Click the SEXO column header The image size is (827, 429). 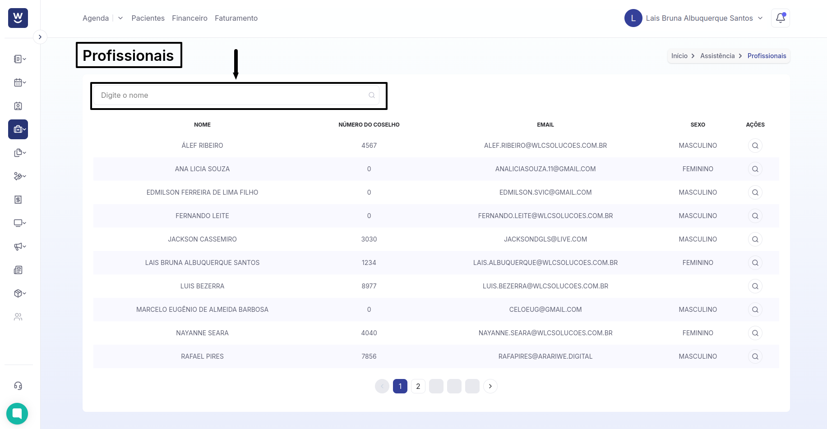tap(698, 125)
